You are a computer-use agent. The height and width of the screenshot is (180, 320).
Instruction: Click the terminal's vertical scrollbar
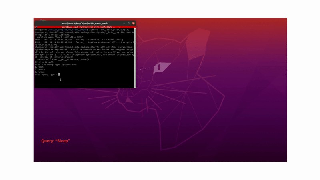135,58
